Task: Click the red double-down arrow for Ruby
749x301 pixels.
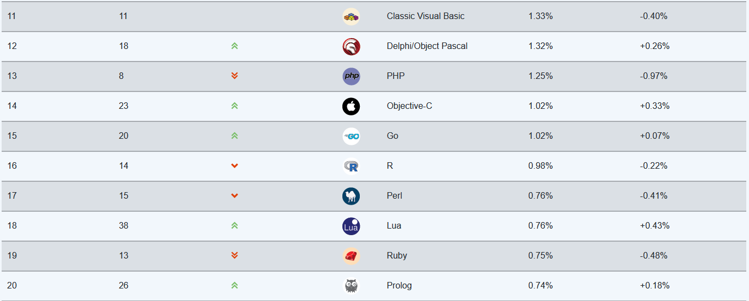Action: pos(235,255)
